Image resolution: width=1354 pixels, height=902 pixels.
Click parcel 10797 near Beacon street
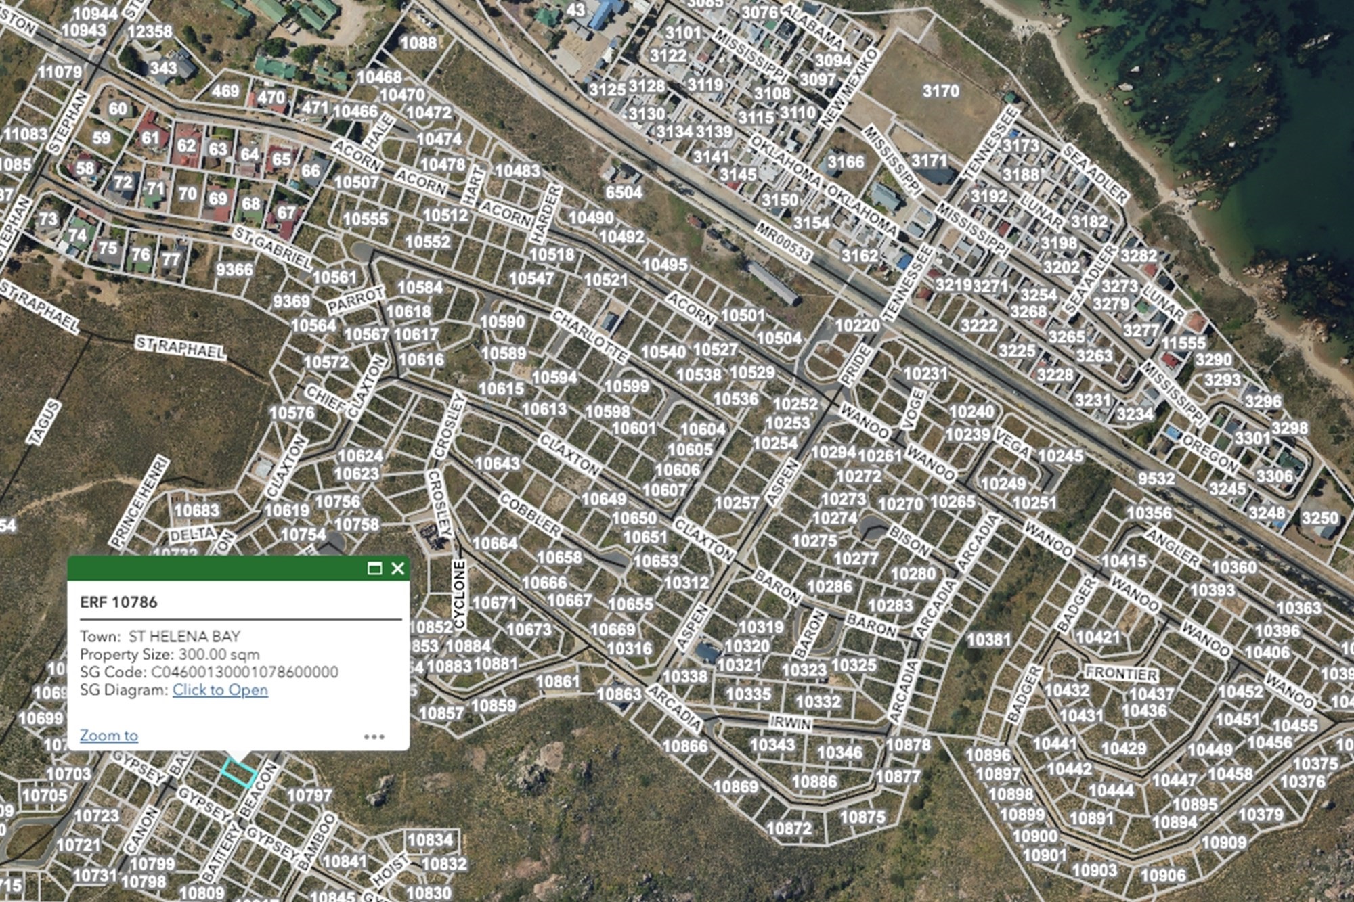pos(309,796)
